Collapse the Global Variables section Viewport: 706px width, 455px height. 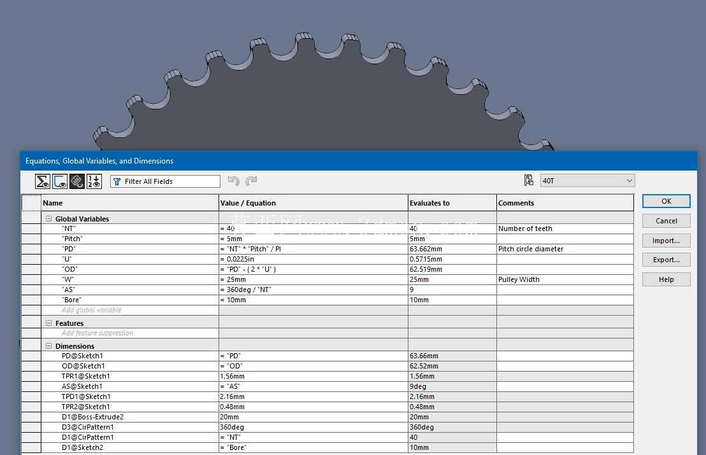pos(48,218)
